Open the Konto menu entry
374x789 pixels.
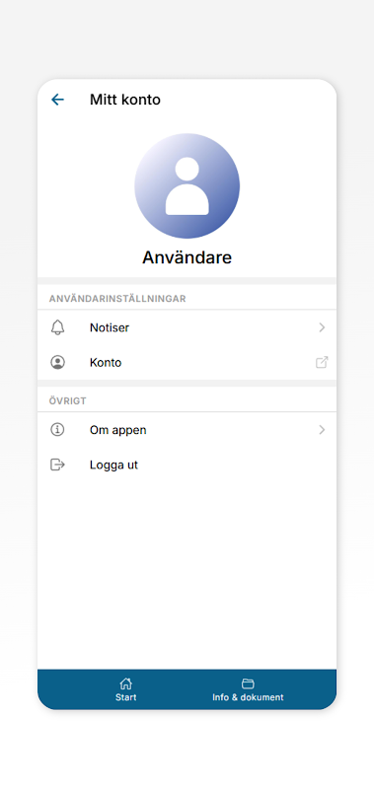click(x=187, y=362)
